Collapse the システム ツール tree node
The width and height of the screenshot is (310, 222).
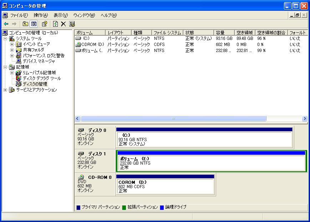tap(5, 38)
